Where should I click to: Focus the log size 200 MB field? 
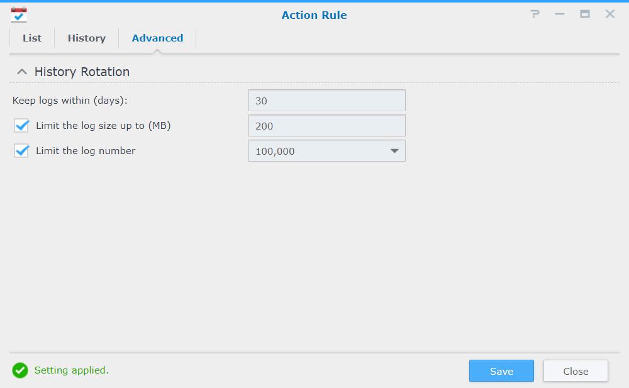point(327,126)
